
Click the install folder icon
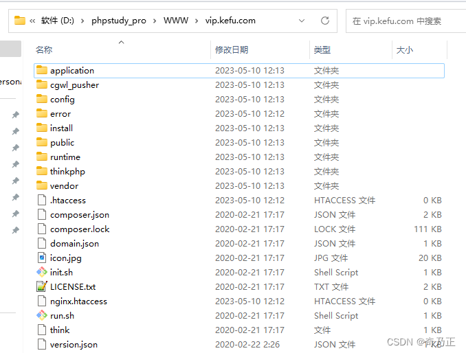tap(42, 128)
